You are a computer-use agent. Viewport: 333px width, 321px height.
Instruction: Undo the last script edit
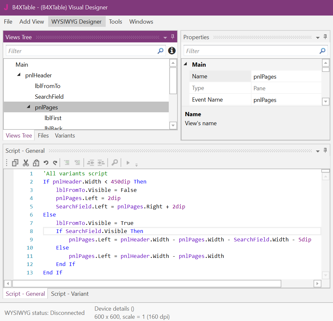(46, 163)
